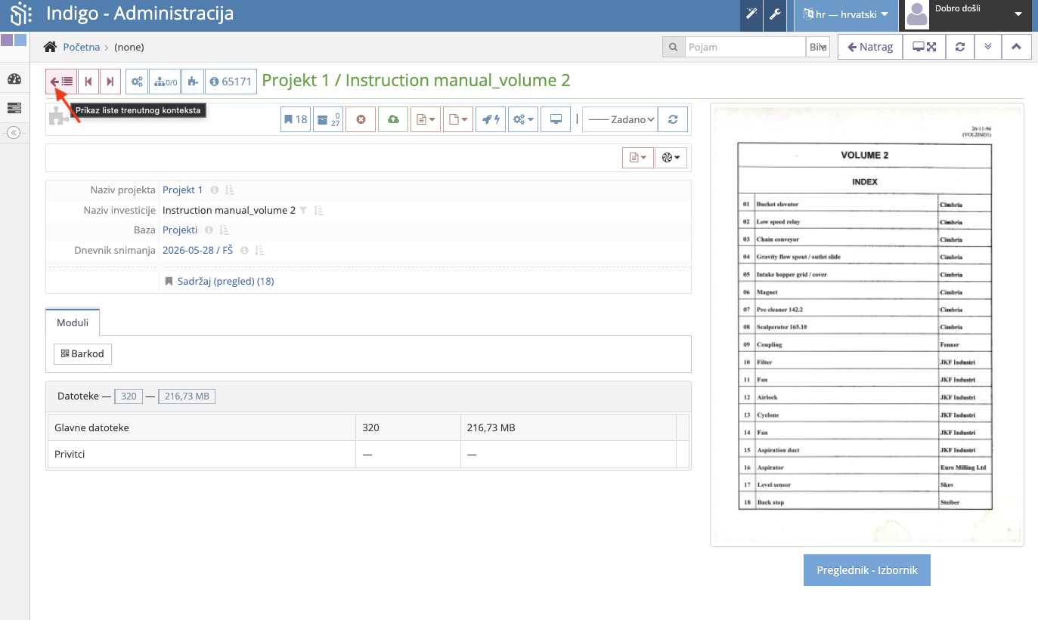Open the Zadano layout dropdown

pyautogui.click(x=619, y=119)
